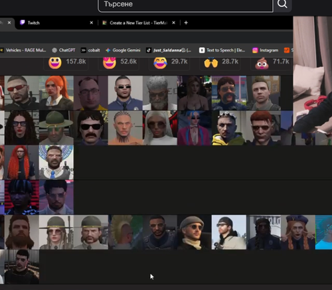
Task: Open a new browser tab
Action: coord(186,23)
